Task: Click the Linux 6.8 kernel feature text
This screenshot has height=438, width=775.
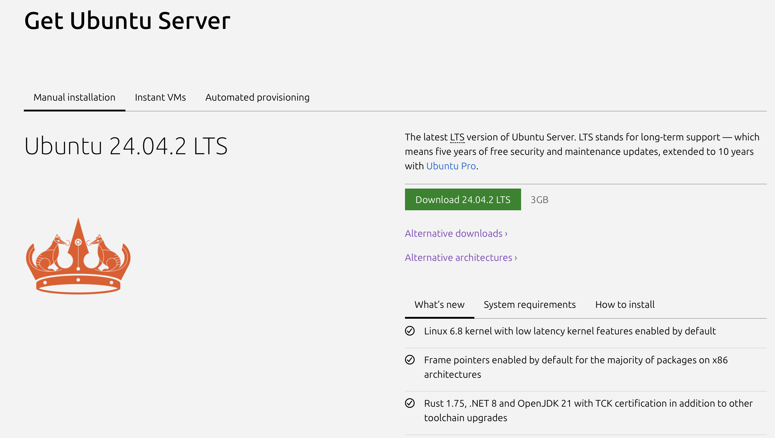Action: click(x=570, y=331)
